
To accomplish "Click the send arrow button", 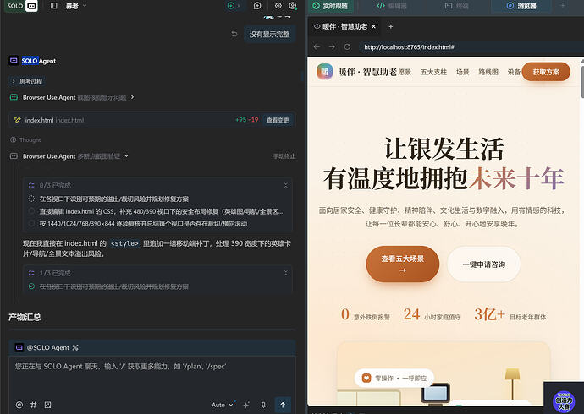I will [x=283, y=405].
